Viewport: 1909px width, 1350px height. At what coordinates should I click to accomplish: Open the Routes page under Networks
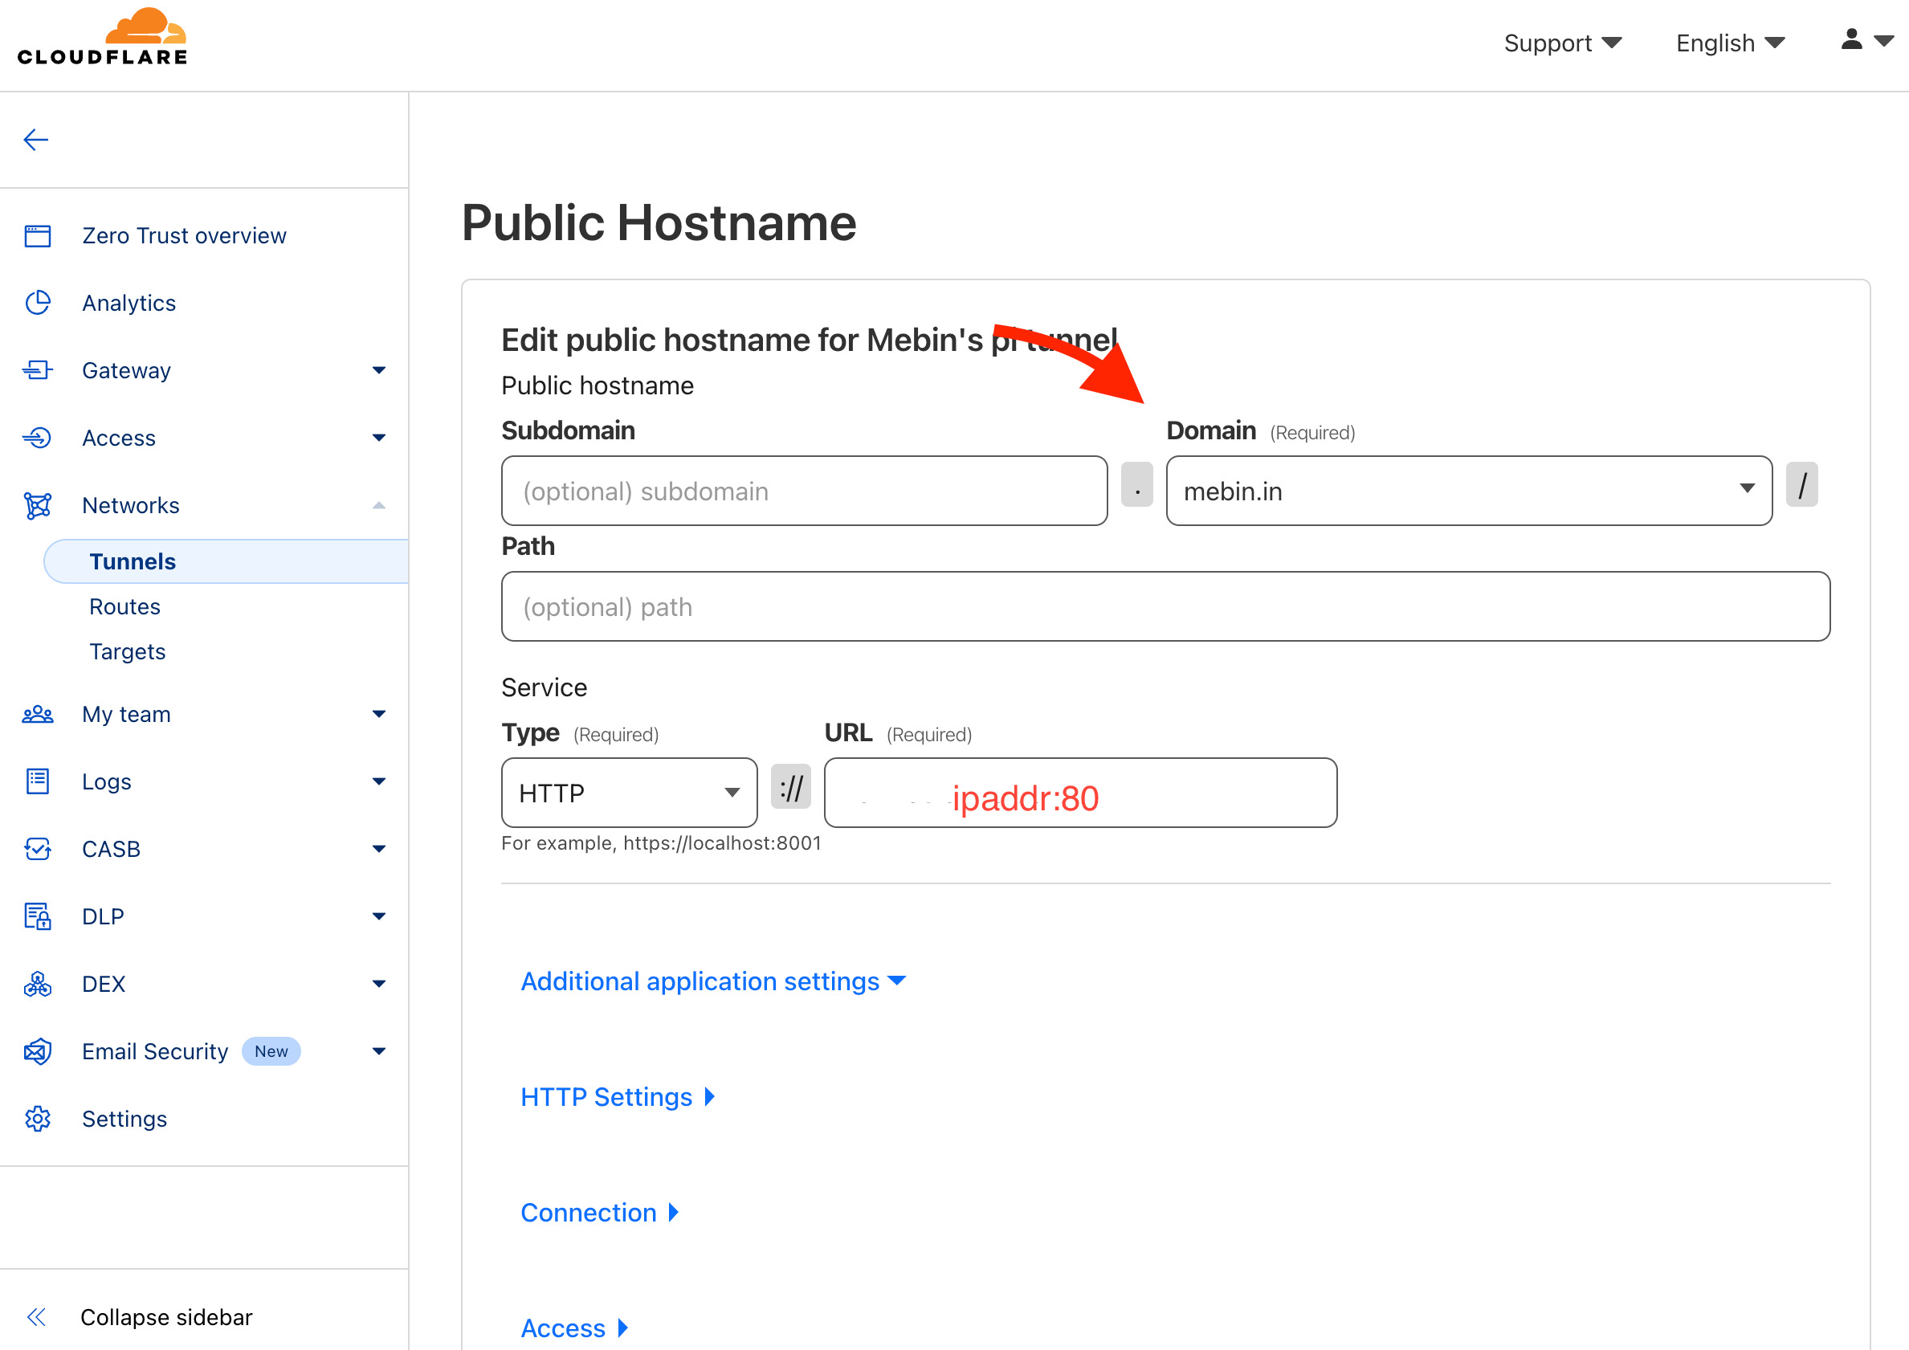[x=124, y=607]
